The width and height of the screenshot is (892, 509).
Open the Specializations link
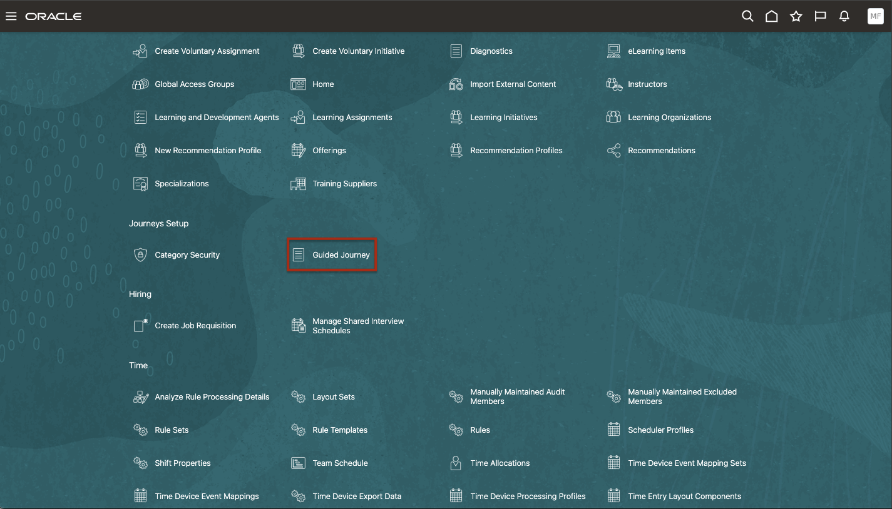point(182,184)
